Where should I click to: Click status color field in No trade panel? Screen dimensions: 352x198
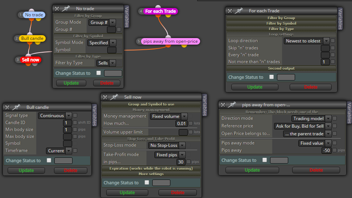click(113, 73)
